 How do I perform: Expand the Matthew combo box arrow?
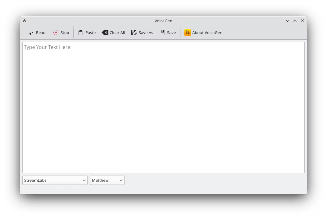coord(121,180)
